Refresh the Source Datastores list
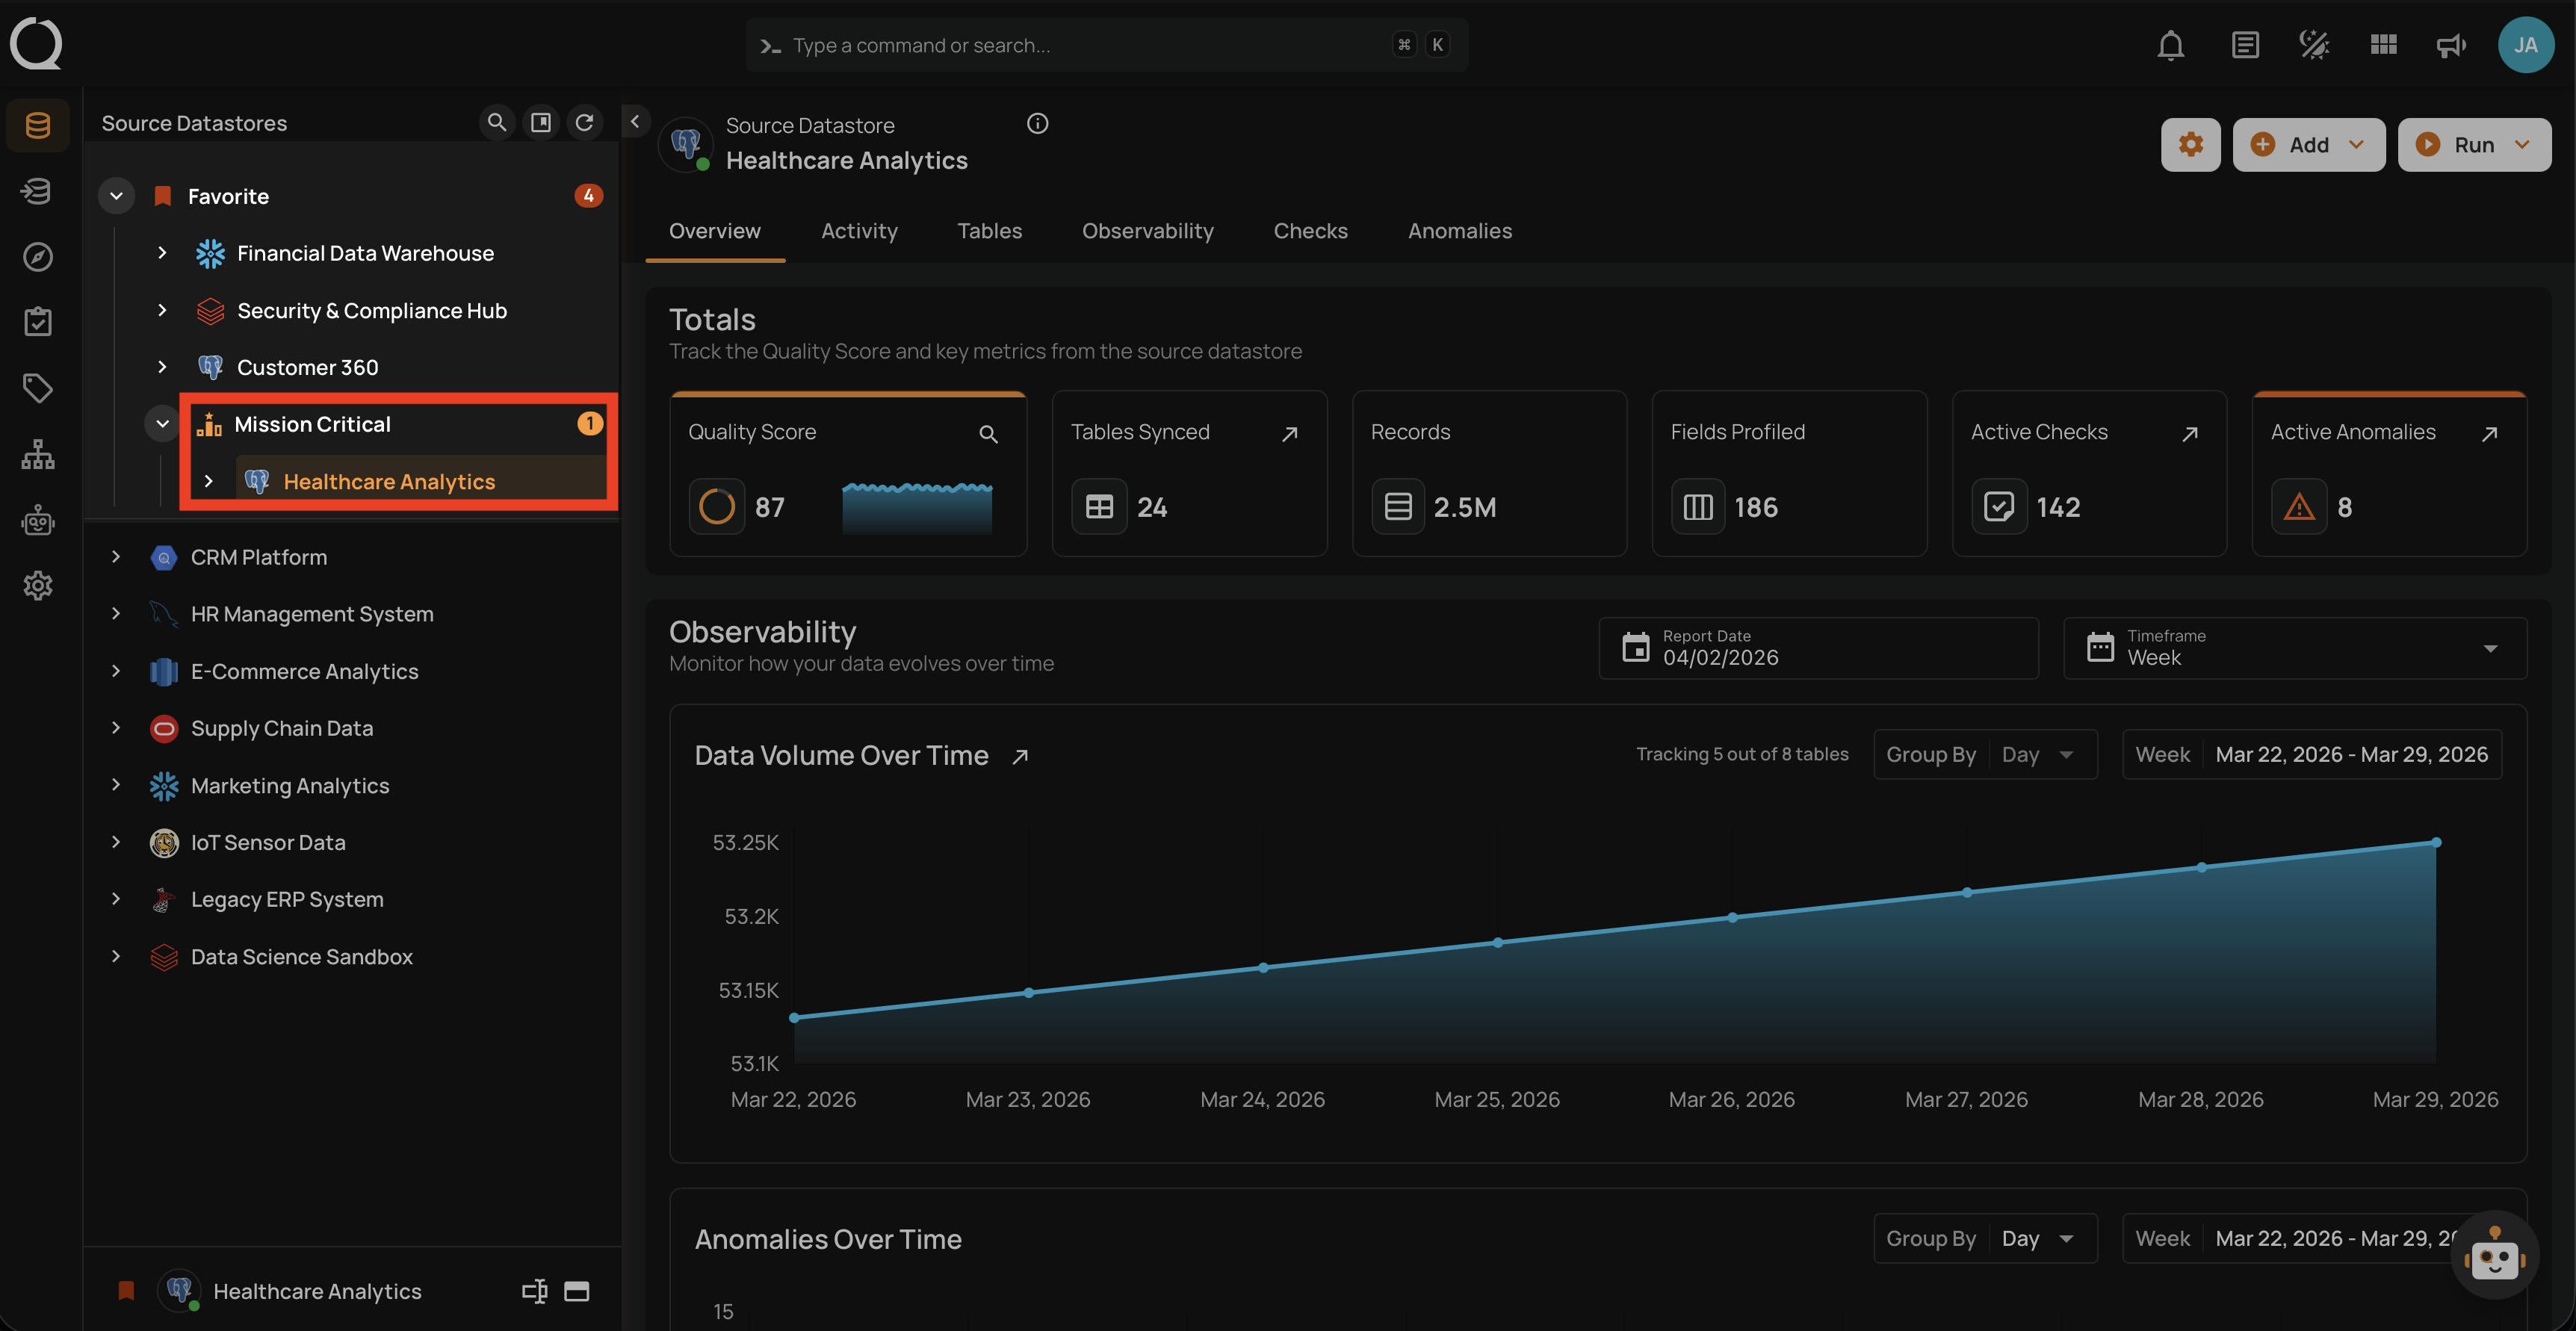This screenshot has height=1331, width=2576. tap(585, 122)
